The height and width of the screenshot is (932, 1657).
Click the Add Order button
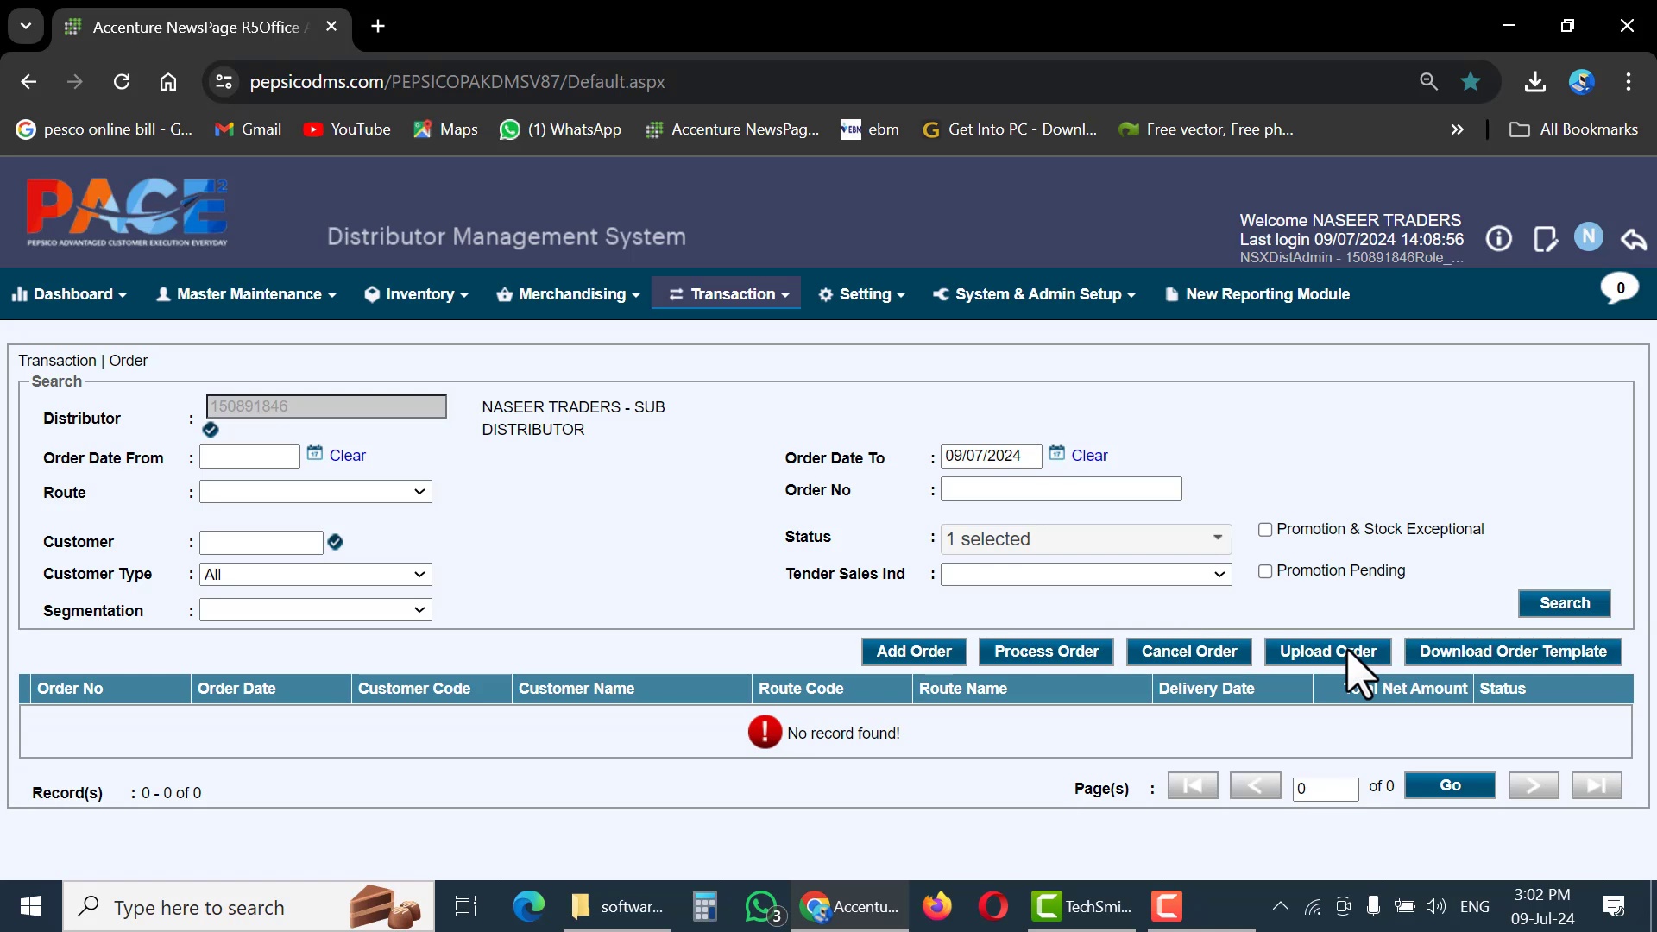pos(913,652)
